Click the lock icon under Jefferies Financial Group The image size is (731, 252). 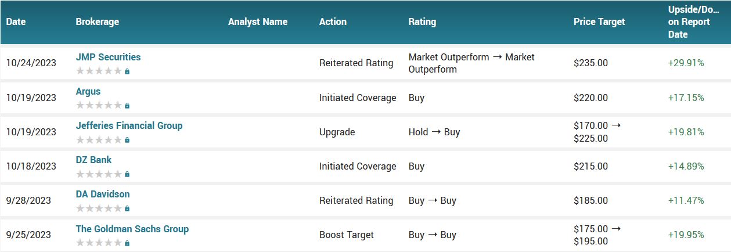(x=127, y=140)
